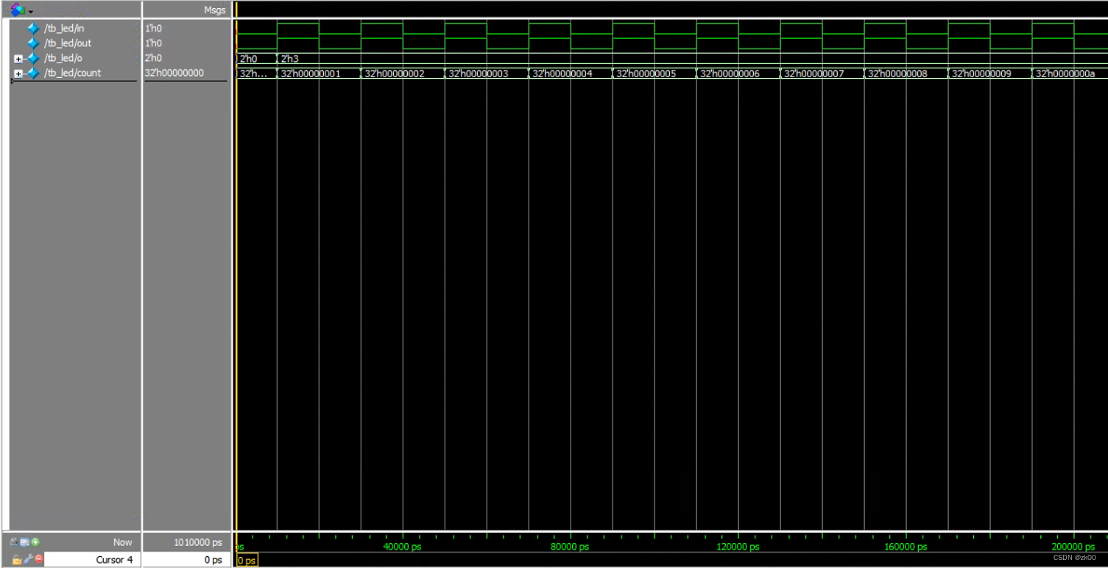Screen dimensions: 1108x568
Task: Click the 120000 ps timeline label
Action: tap(738, 547)
